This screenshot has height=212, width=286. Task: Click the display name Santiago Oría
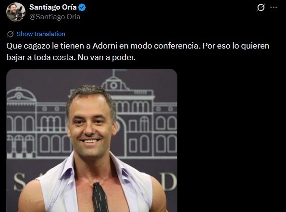click(53, 7)
